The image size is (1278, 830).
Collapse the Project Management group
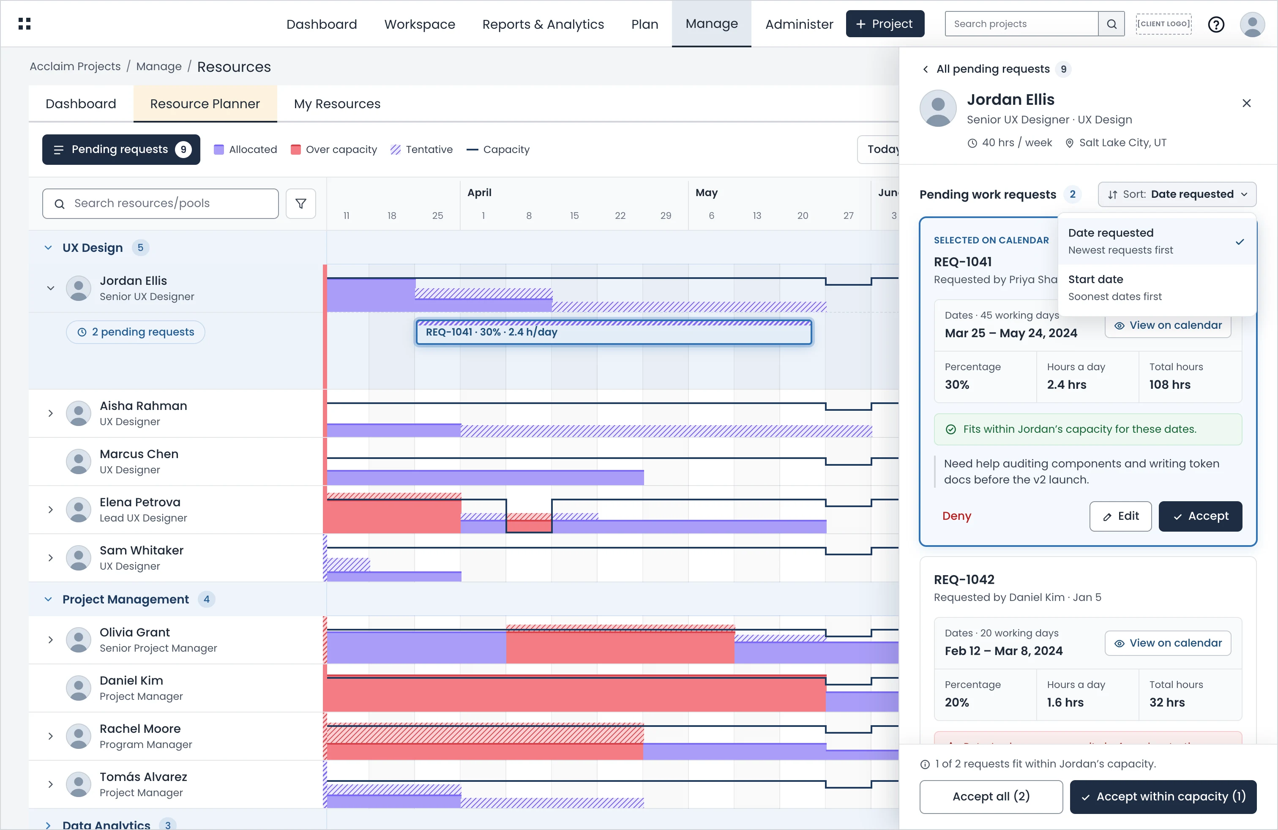pos(48,599)
